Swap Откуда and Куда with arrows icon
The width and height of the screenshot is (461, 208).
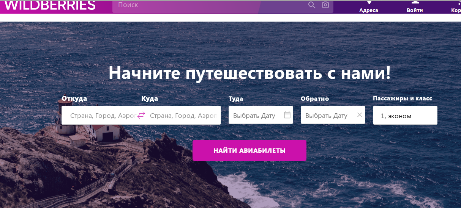(x=141, y=115)
